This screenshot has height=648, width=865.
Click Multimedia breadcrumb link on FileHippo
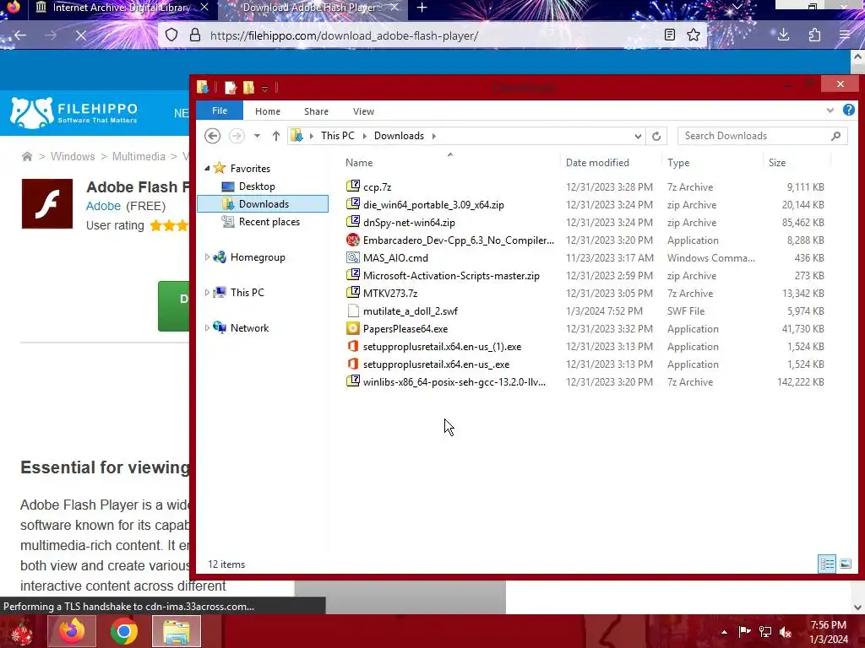tap(139, 156)
